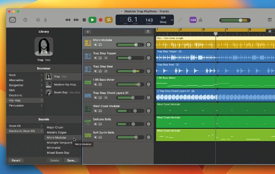Select the West Coast Modular track icon
This screenshot has width=275, height=174.
pyautogui.click(x=88, y=109)
